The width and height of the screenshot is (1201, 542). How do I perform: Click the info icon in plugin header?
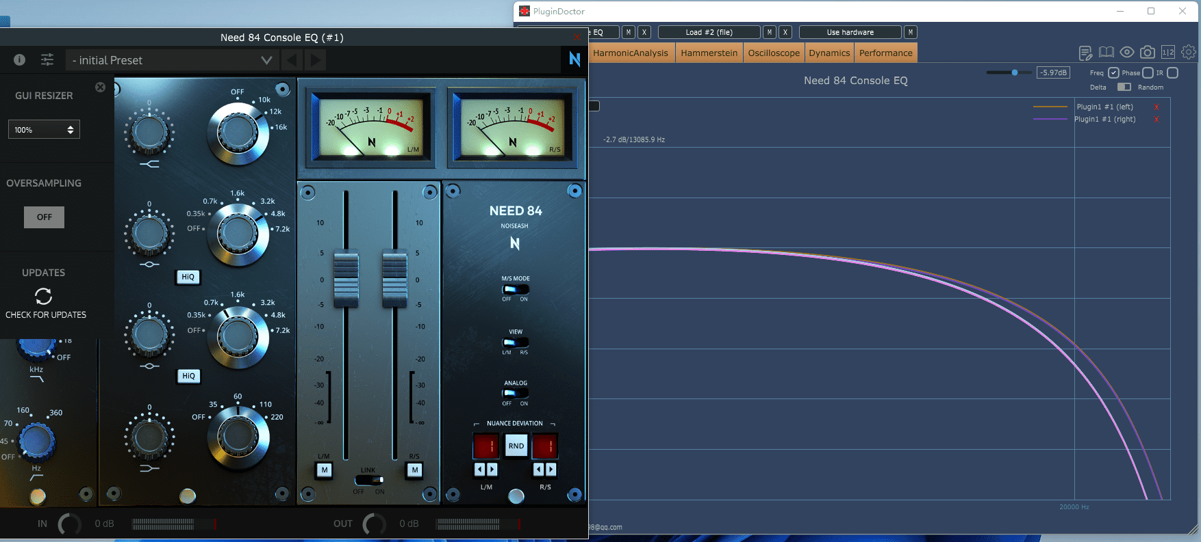click(x=20, y=60)
